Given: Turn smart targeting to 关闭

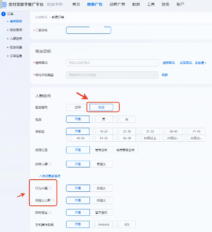Looking at the screenshot, I should [x=101, y=107].
